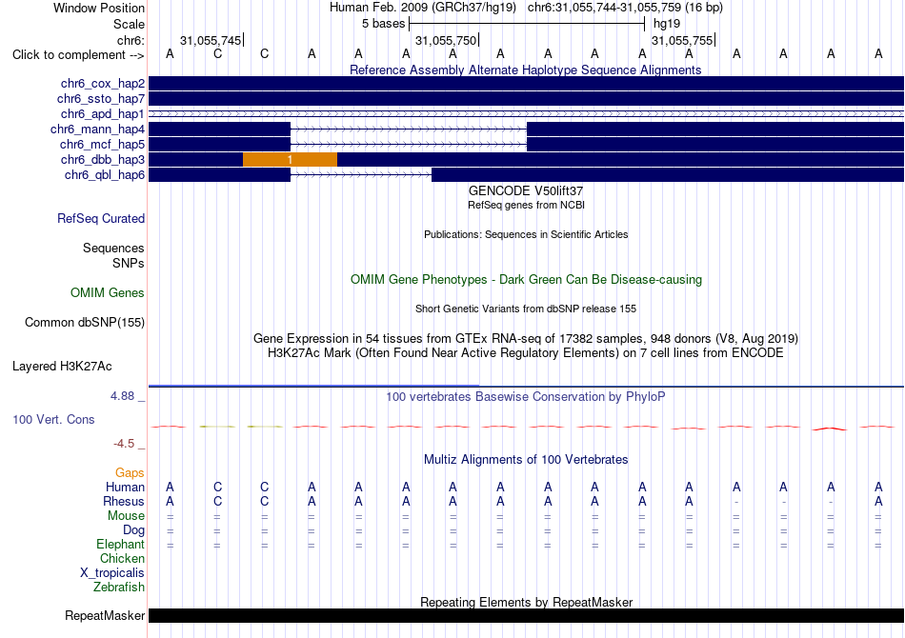The height and width of the screenshot is (638, 905).
Task: Click the Reference Assembly Alternate Haplotype title
Action: click(x=526, y=70)
